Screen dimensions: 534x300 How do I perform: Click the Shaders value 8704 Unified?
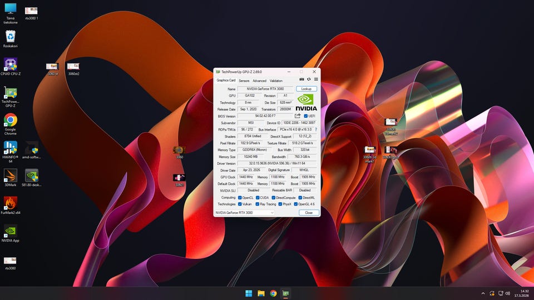coord(253,136)
